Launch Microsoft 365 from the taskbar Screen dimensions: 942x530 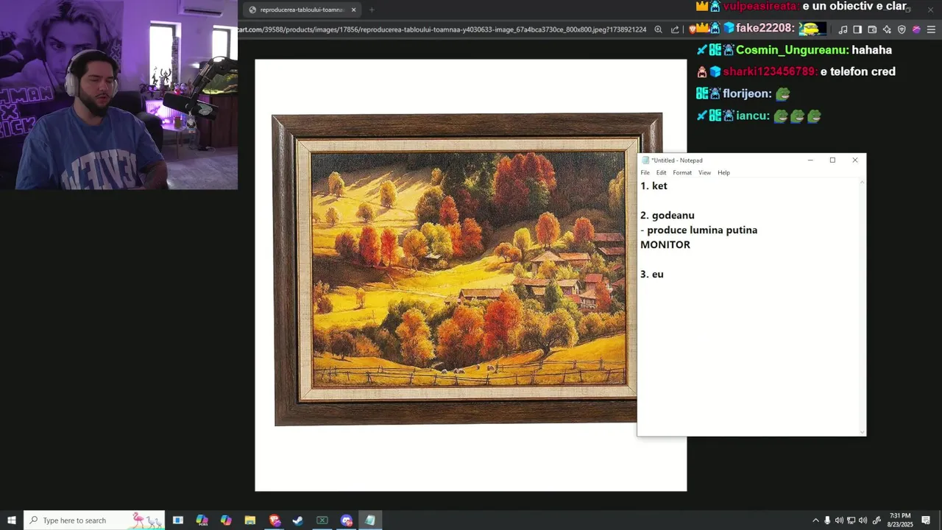[x=202, y=520]
